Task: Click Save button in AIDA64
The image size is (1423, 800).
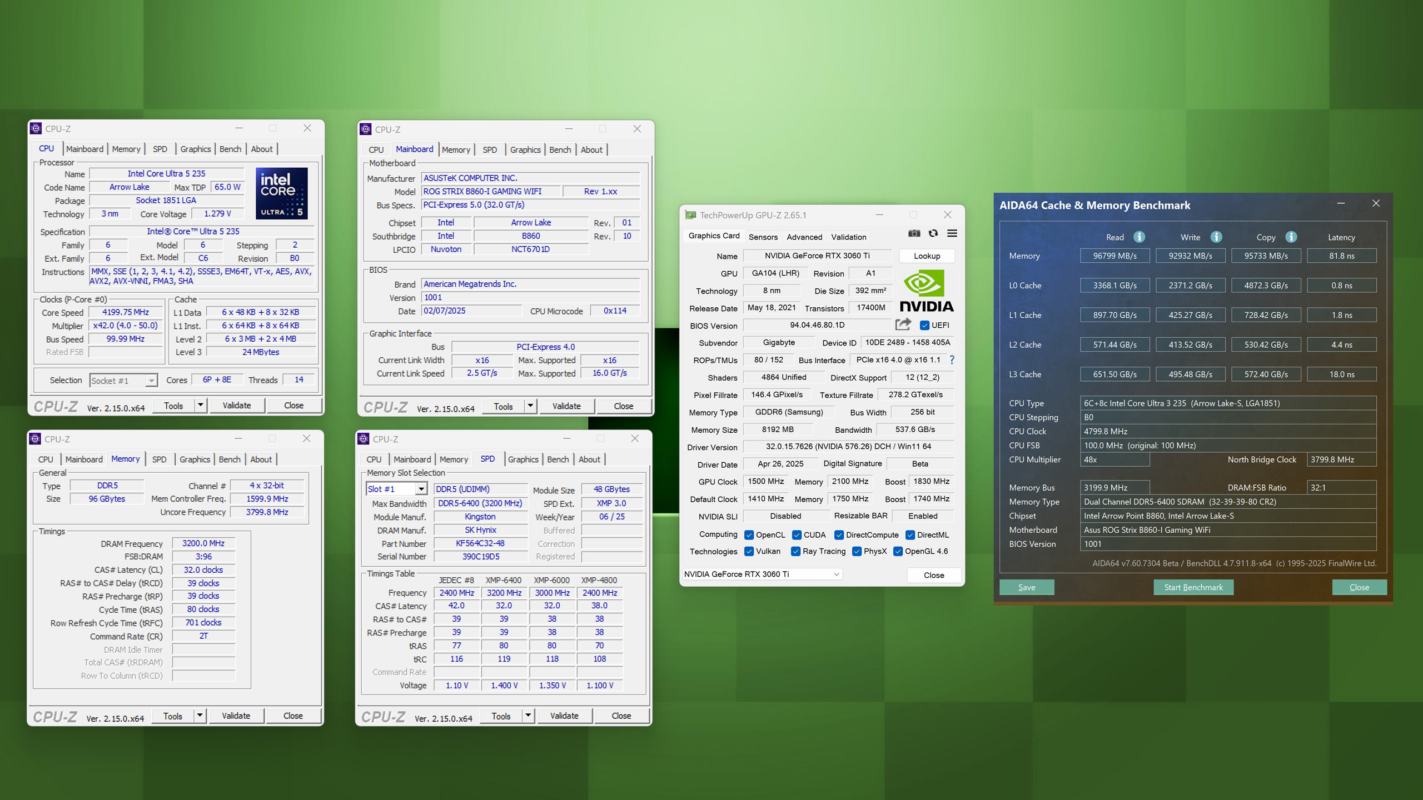Action: [x=1027, y=587]
